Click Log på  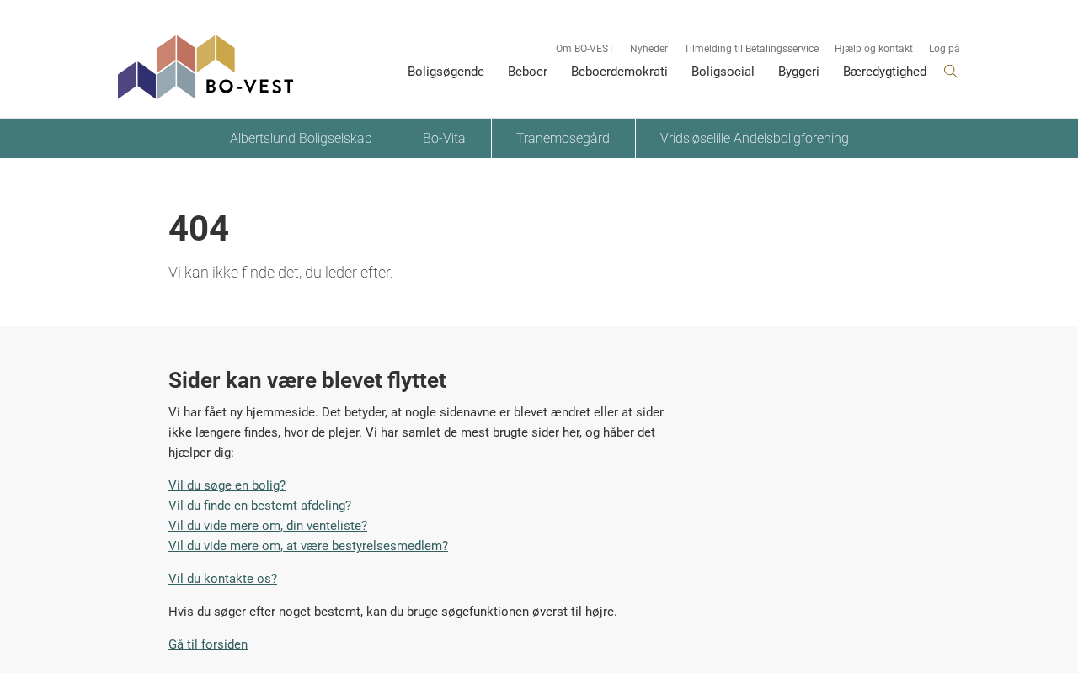[x=944, y=49]
